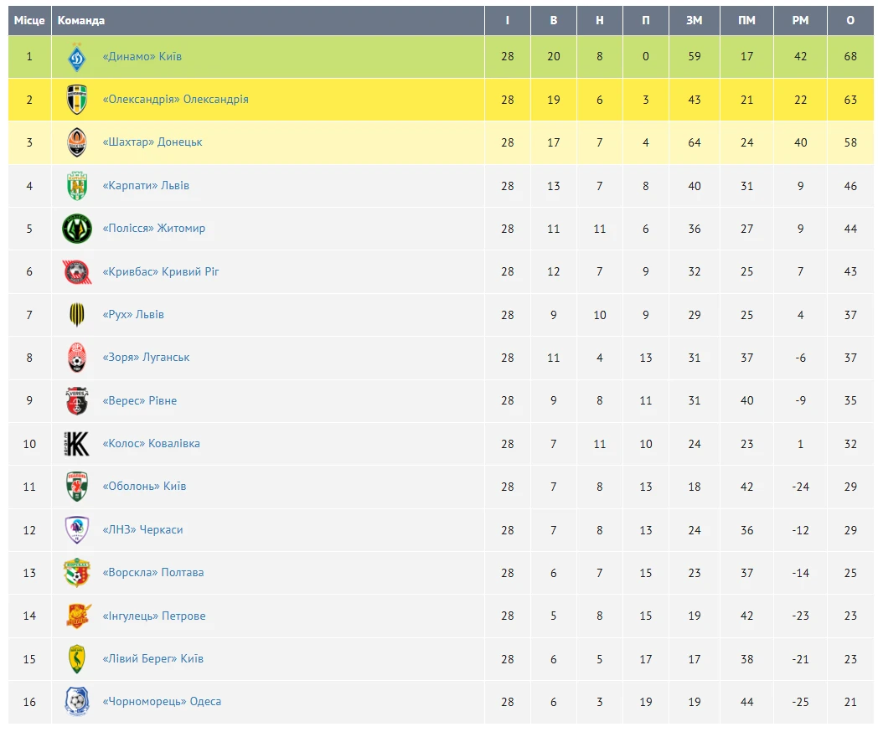
Task: Click the Polissya Zhytomyr round logo
Action: (77, 229)
